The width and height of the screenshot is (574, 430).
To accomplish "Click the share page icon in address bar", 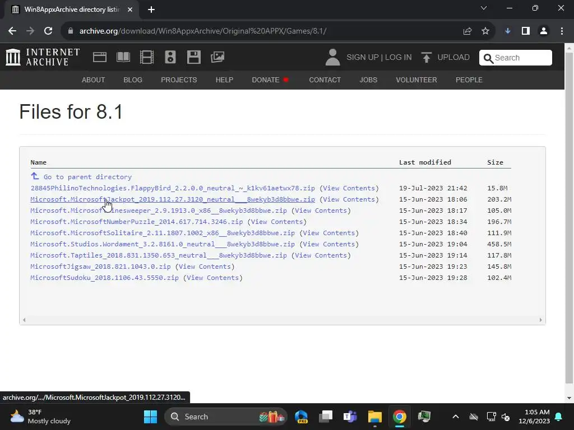I will coord(467,31).
